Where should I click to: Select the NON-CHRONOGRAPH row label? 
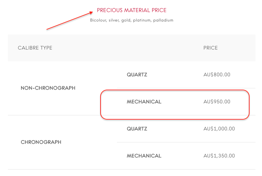click(x=48, y=88)
